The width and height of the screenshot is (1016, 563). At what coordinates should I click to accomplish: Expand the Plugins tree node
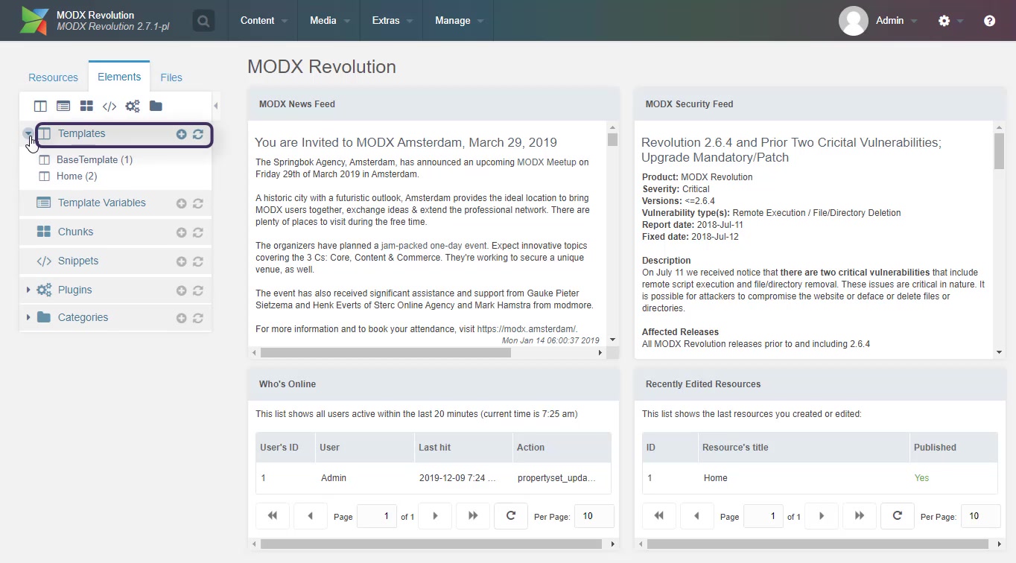[x=28, y=290]
